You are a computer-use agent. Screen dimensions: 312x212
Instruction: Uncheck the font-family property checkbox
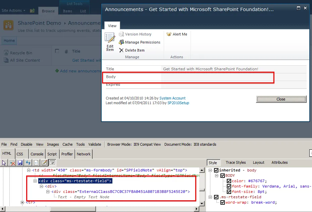click(x=229, y=186)
